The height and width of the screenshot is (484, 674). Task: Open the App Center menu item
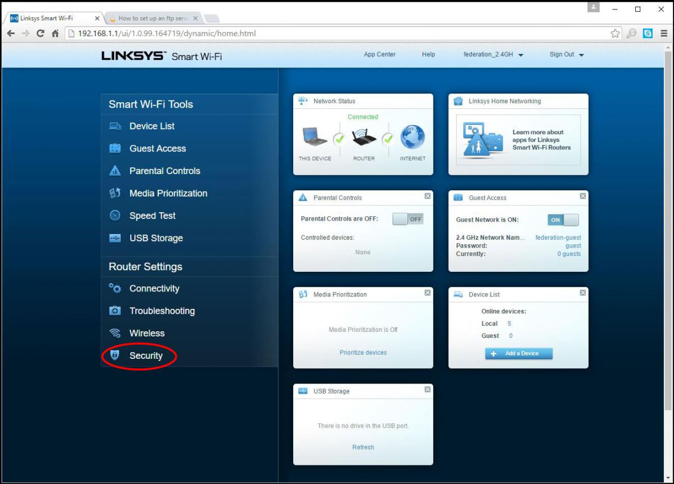coord(380,54)
